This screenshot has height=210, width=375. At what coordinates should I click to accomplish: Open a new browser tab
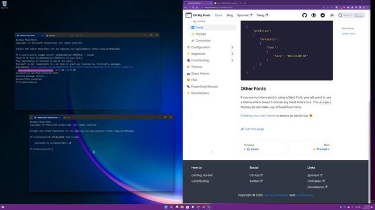[245, 3]
